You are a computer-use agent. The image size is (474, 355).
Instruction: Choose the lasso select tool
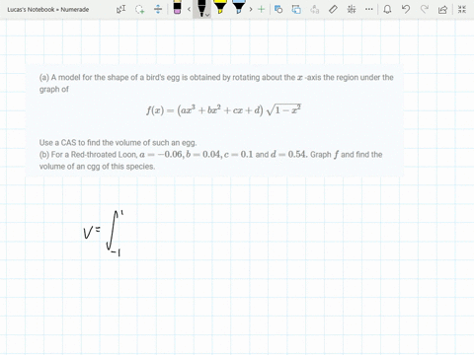[139, 9]
